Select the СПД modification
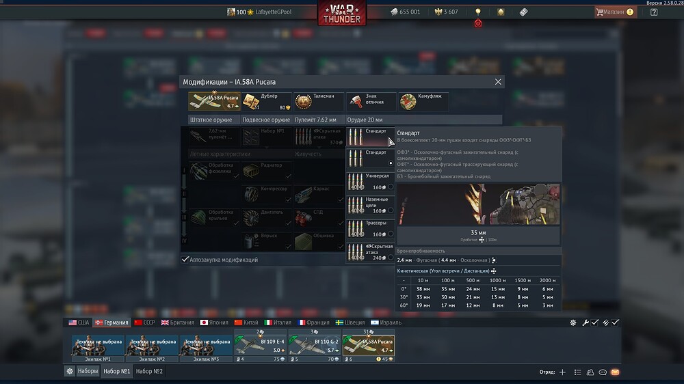This screenshot has height=384, width=684. [x=319, y=218]
